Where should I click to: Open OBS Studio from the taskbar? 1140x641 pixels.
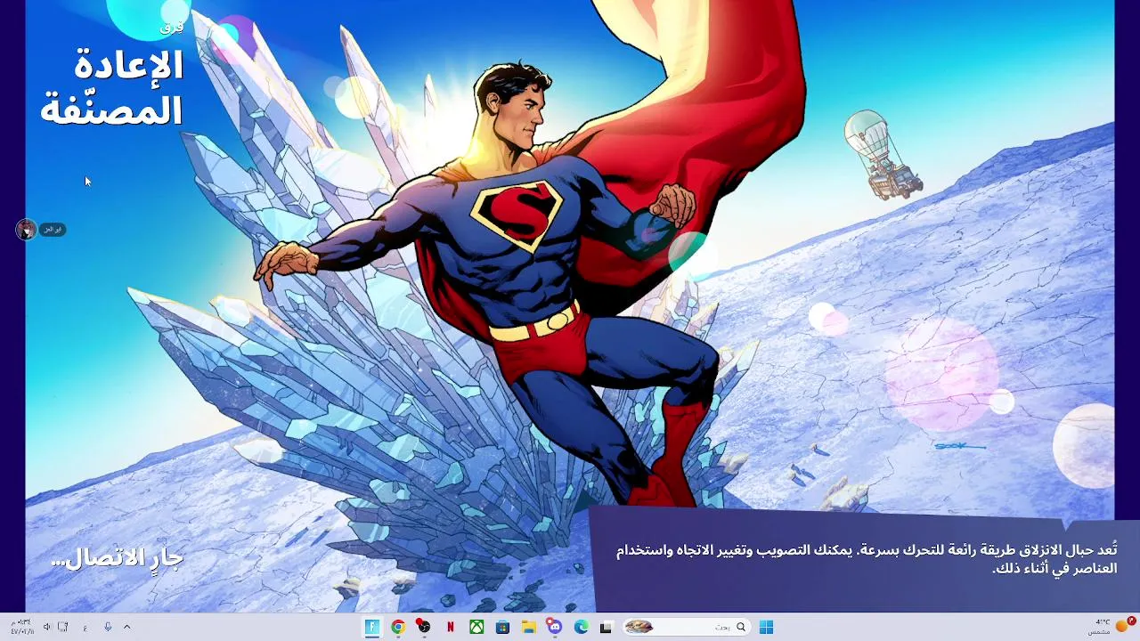(424, 627)
